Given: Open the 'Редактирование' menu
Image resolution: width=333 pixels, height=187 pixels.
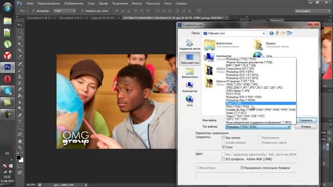Looking at the screenshot, I should pos(48,4).
